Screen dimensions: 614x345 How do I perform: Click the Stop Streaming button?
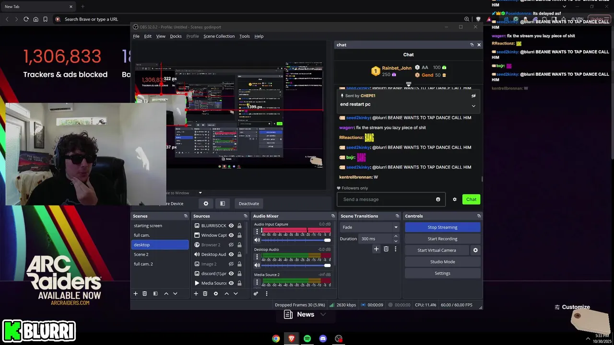point(442,227)
